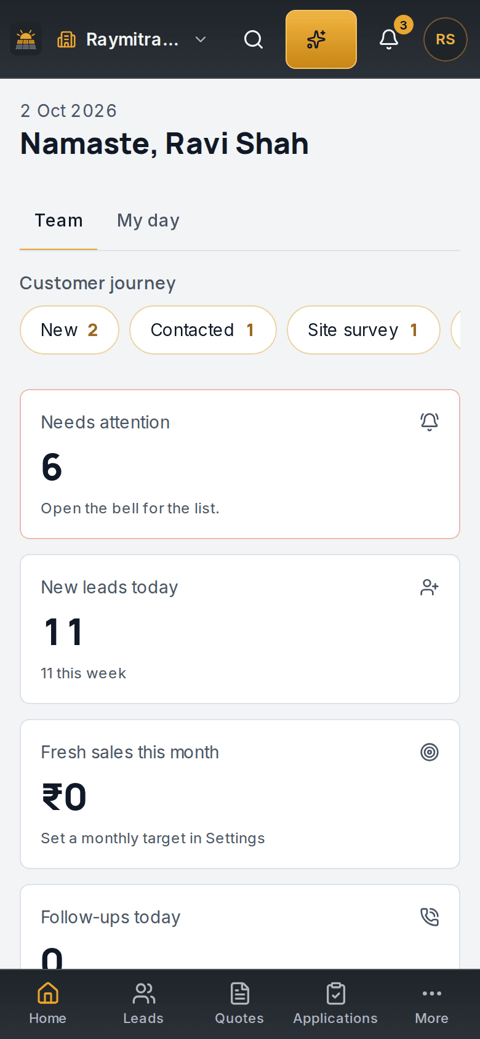Select the Site survey journey chip

point(364,330)
